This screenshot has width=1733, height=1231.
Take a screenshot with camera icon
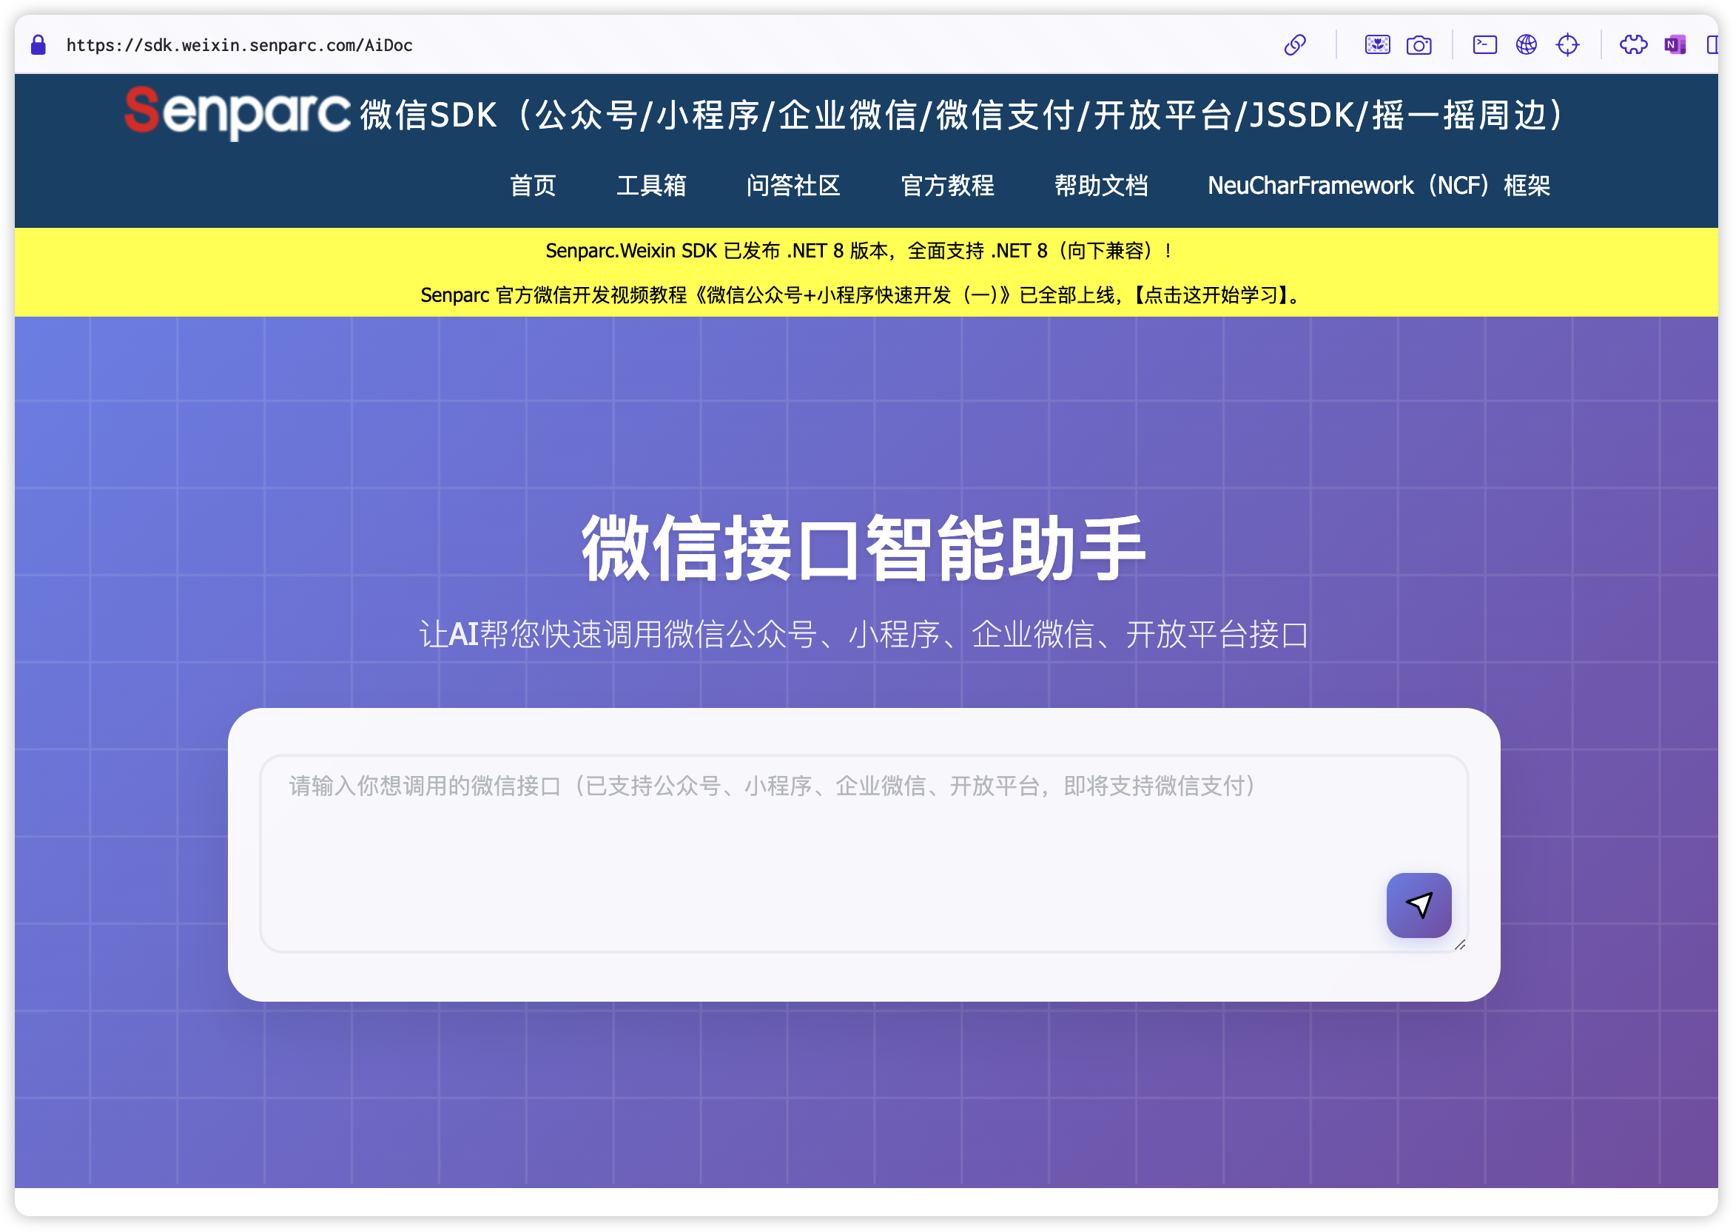[x=1419, y=45]
